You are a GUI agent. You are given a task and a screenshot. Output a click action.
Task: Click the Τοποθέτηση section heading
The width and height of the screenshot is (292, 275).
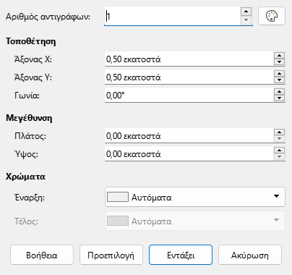click(31, 41)
